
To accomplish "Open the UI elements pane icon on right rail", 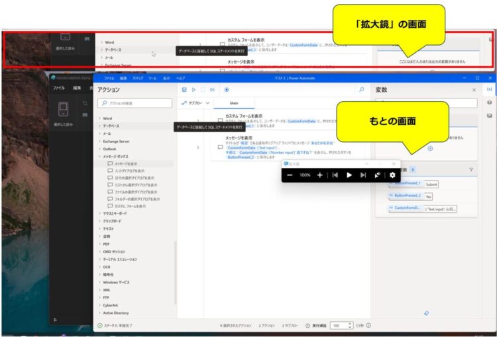I will click(490, 102).
